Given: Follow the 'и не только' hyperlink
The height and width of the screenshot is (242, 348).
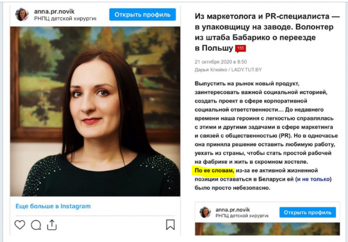Looking at the screenshot, I should pos(313,179).
